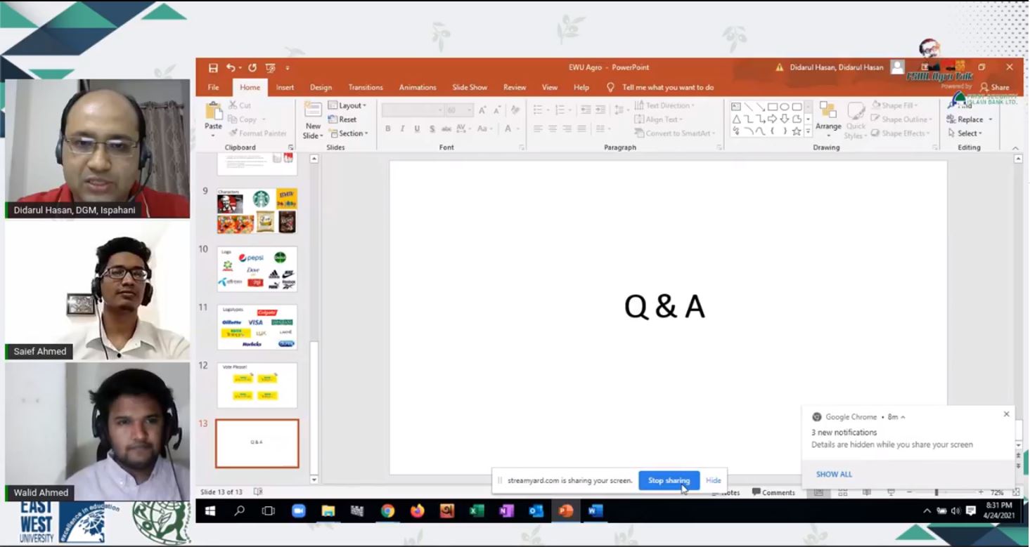
Task: Open Excel from the taskbar
Action: 477,511
